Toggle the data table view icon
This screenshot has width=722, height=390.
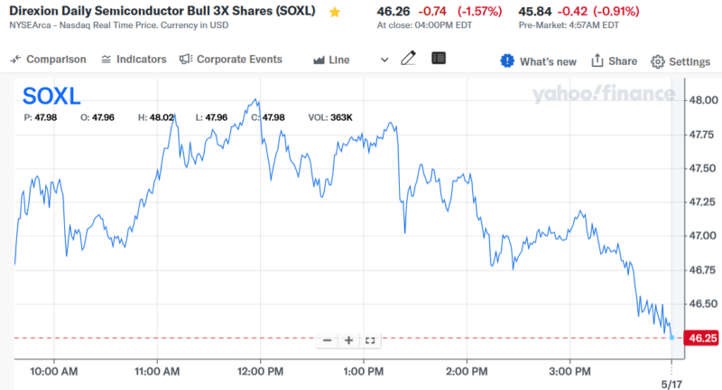tap(439, 59)
